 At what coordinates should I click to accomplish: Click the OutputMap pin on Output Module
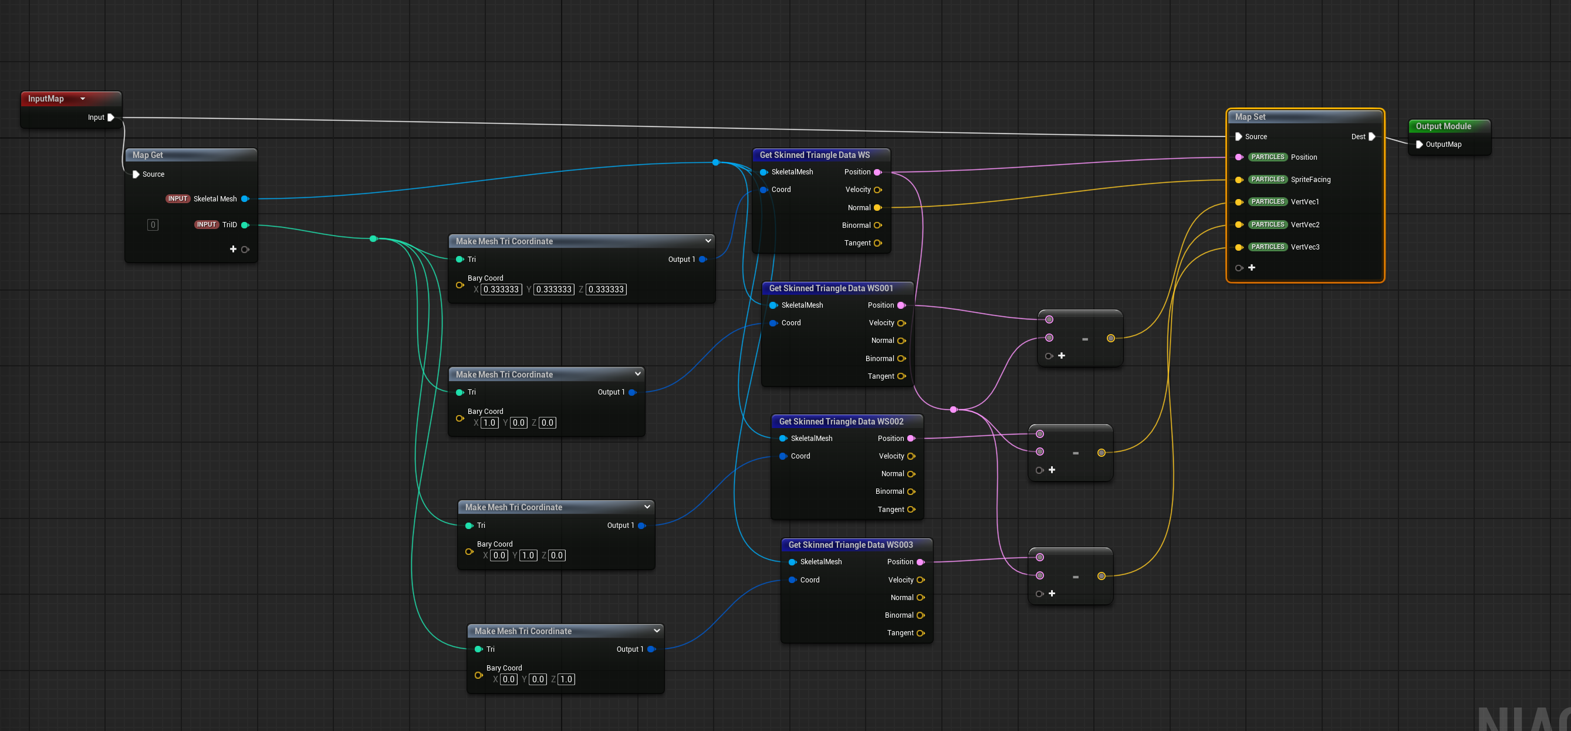tap(1419, 144)
